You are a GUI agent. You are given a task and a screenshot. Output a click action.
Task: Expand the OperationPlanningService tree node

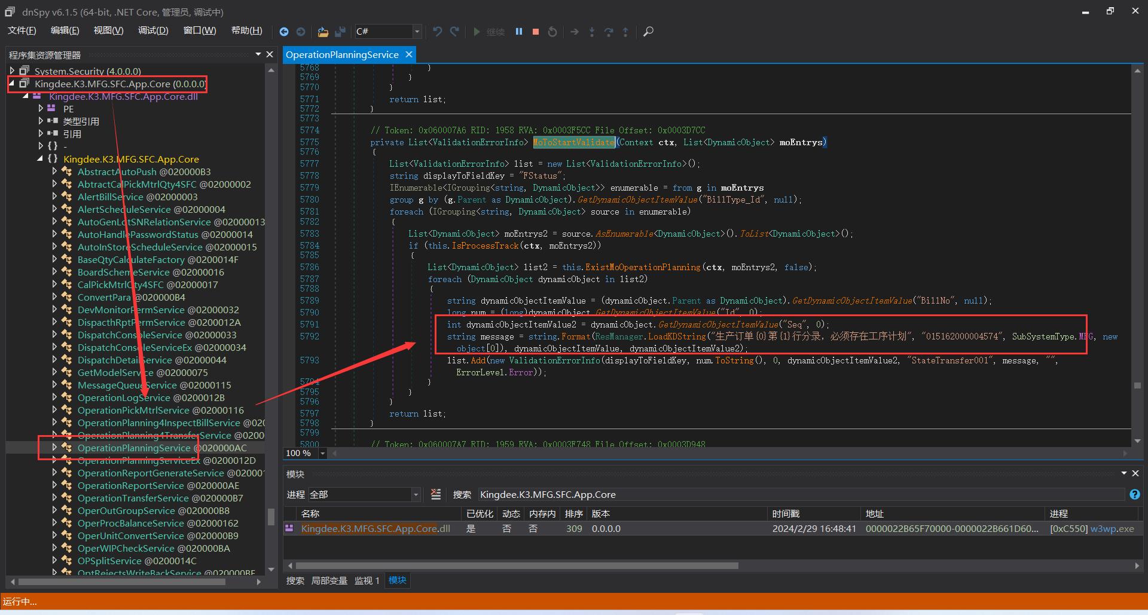coord(54,447)
